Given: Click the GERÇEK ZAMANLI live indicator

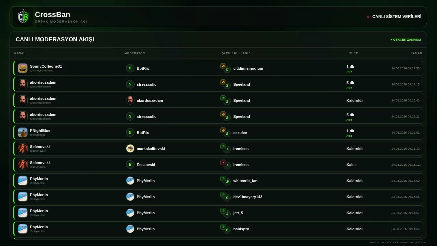Looking at the screenshot, I should [x=406, y=40].
